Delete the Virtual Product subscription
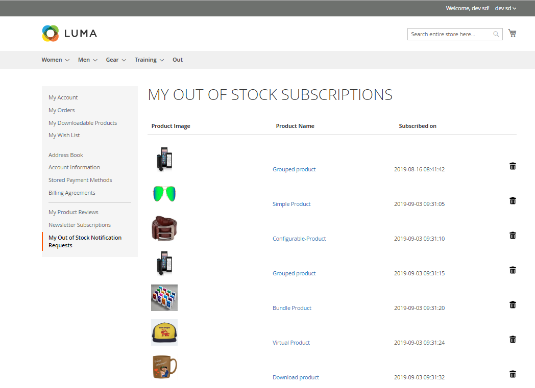 [x=513, y=340]
